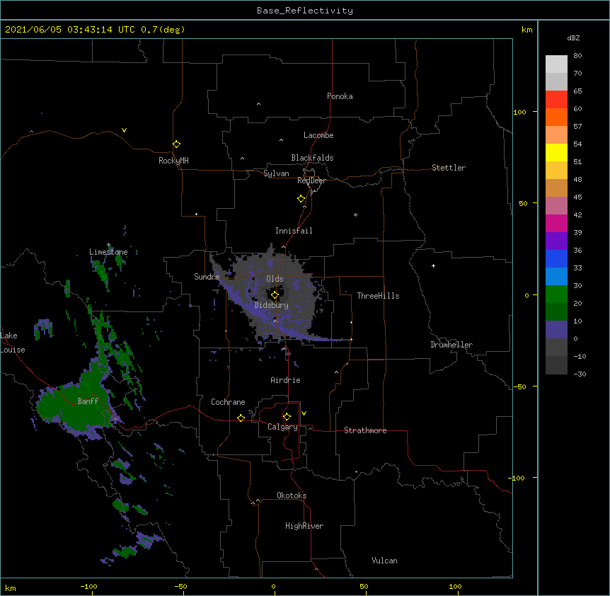Image resolution: width=610 pixels, height=596 pixels.
Task: Click the yellow diamond marker near RockyMH
Action: pyautogui.click(x=176, y=144)
